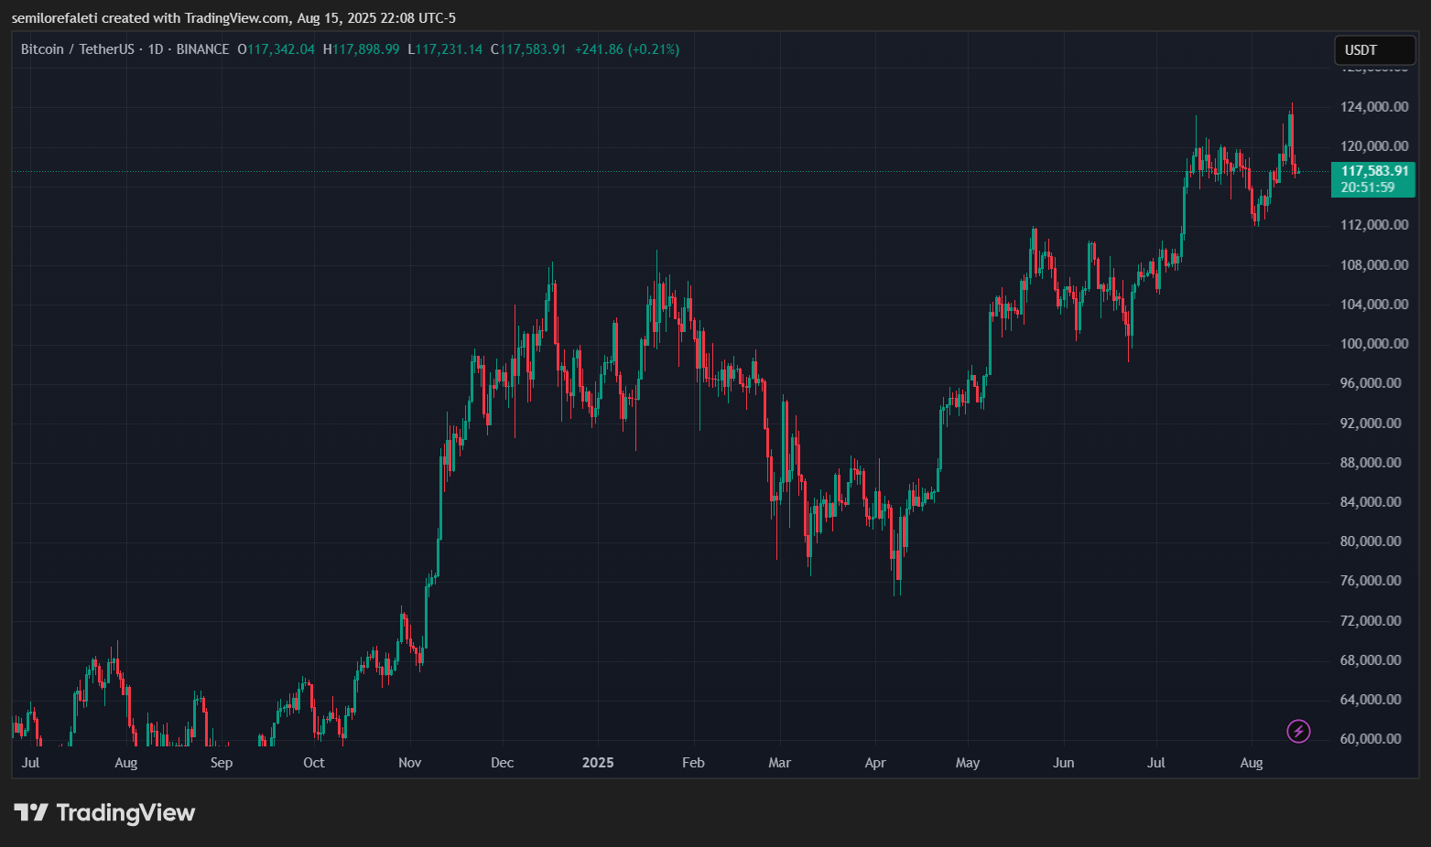The image size is (1431, 847).
Task: Select the 2025 year marker on time axis
Action: pos(598,763)
